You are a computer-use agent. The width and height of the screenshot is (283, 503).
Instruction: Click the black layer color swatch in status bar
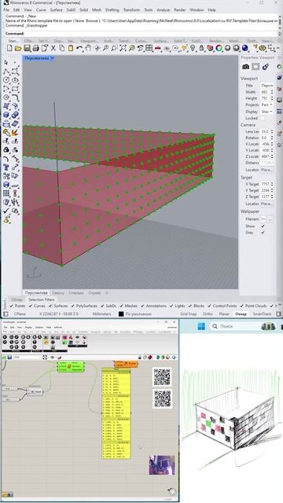(121, 314)
